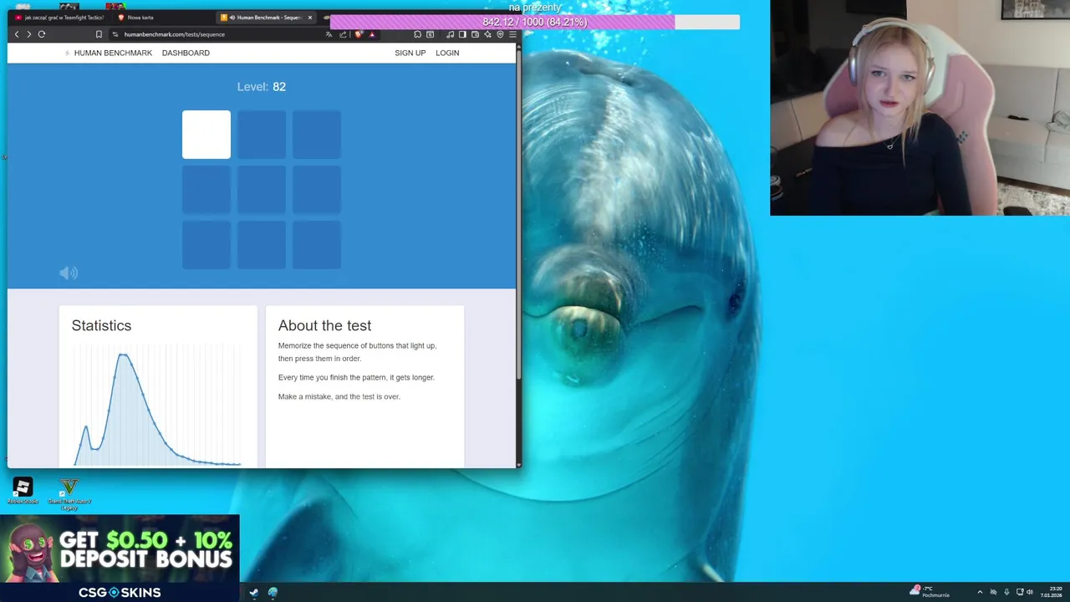The width and height of the screenshot is (1070, 602).
Task: Mute the game sound via speaker icon
Action: pyautogui.click(x=69, y=273)
